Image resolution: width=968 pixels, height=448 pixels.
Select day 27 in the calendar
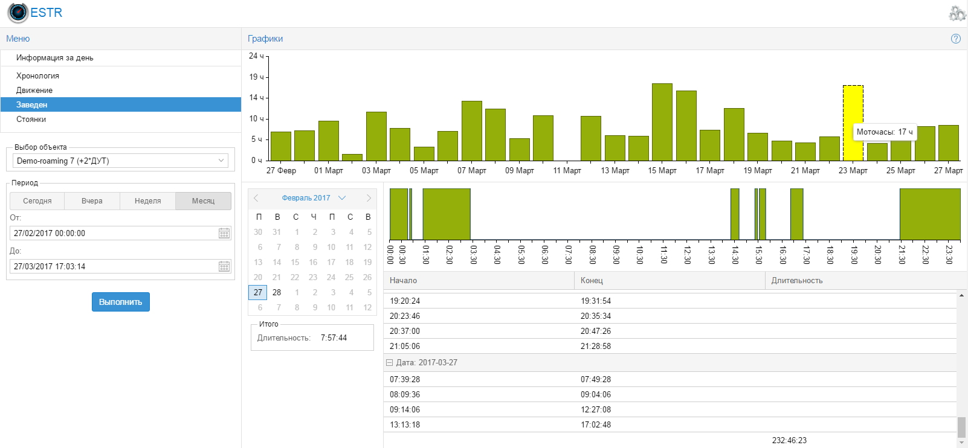[x=258, y=292]
